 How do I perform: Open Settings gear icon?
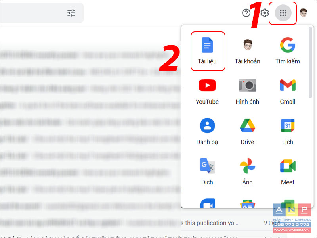click(x=264, y=13)
